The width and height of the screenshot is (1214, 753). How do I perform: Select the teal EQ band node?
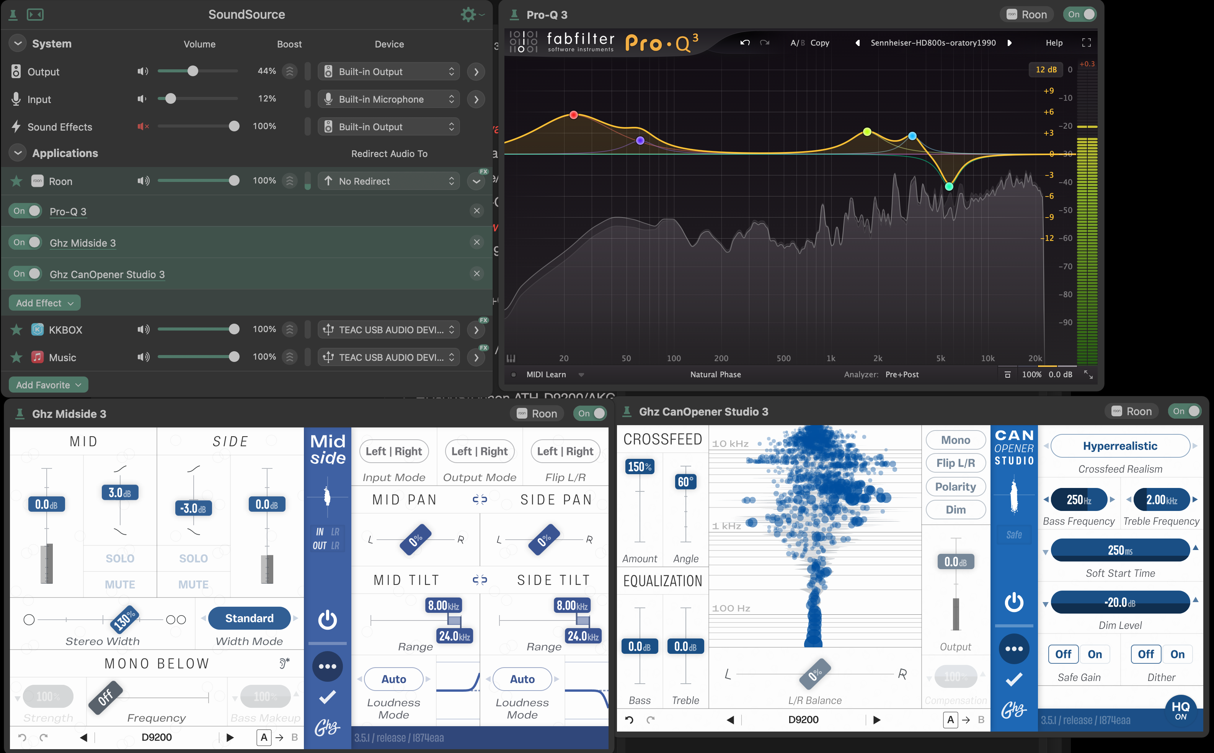click(x=949, y=186)
